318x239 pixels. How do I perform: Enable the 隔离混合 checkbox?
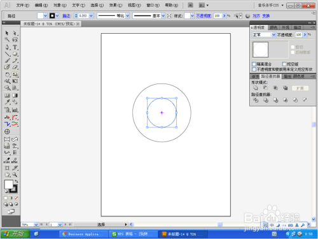(254, 64)
